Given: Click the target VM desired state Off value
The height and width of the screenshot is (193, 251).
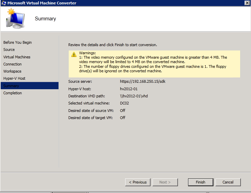Looking at the screenshot, I should 122,118.
